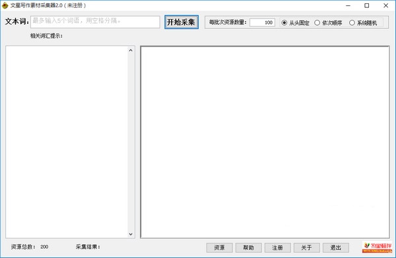
Task: Click the Wenxing logo at bottom right
Action: pos(377,247)
